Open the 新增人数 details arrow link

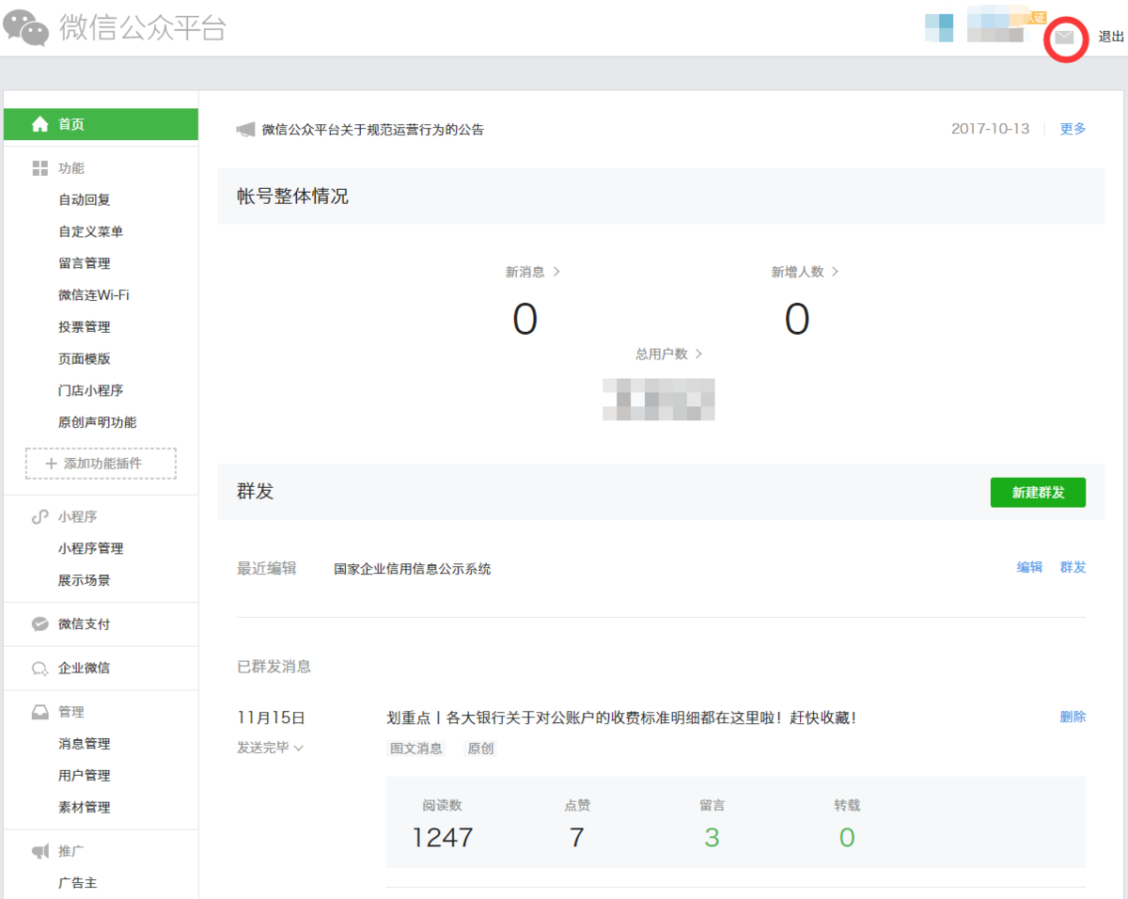point(806,272)
